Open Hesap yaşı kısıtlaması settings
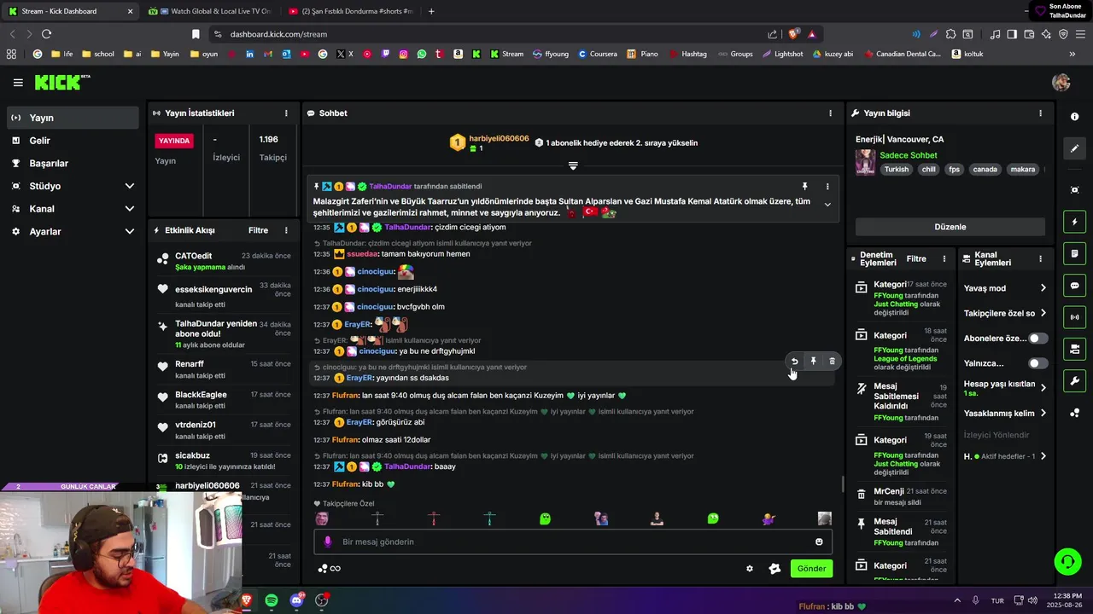The image size is (1093, 614). pos(1043,388)
